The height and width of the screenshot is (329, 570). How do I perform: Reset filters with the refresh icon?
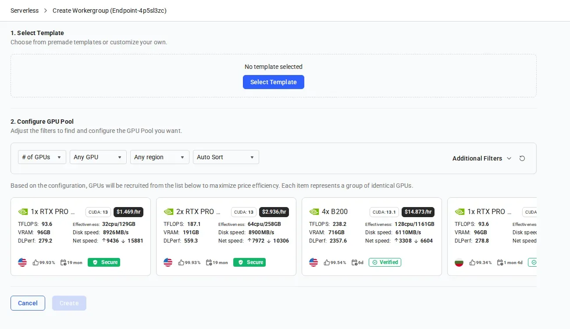click(522, 158)
